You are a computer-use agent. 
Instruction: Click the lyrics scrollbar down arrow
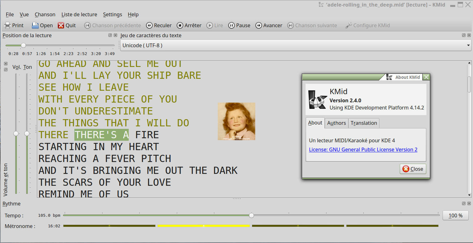pos(469,195)
